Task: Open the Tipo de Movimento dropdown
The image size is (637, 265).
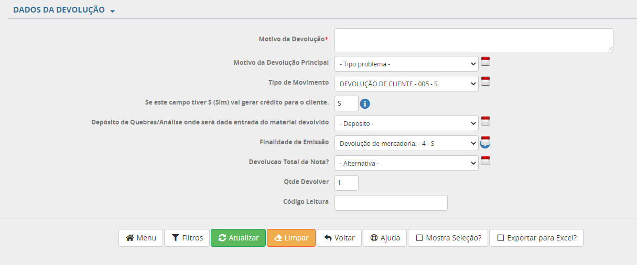Action: [406, 84]
